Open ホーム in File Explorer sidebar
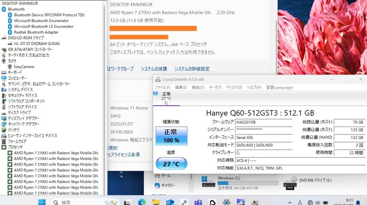This screenshot has width=367, height=205. (162, 175)
